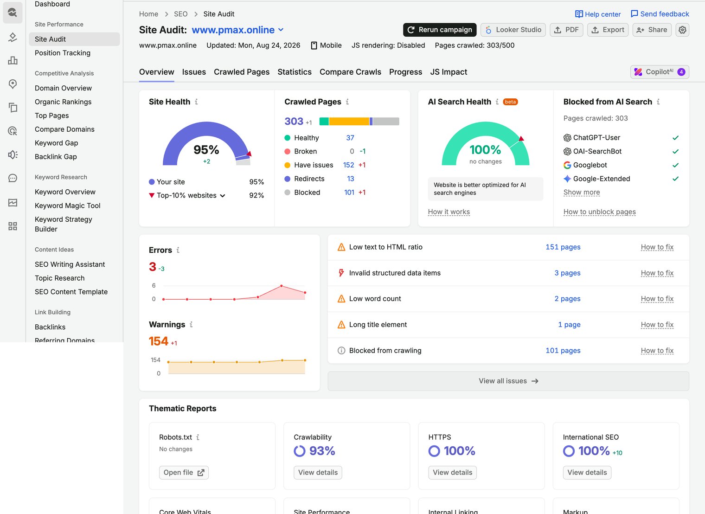Click the Blocked from AI Search info icon

658,102
